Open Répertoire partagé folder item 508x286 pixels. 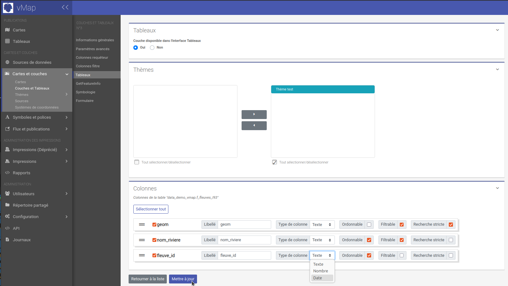pyautogui.click(x=30, y=205)
